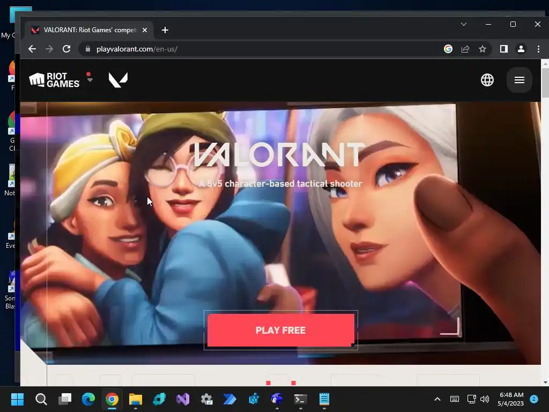
Task: View site information padlock icon
Action: (88, 49)
